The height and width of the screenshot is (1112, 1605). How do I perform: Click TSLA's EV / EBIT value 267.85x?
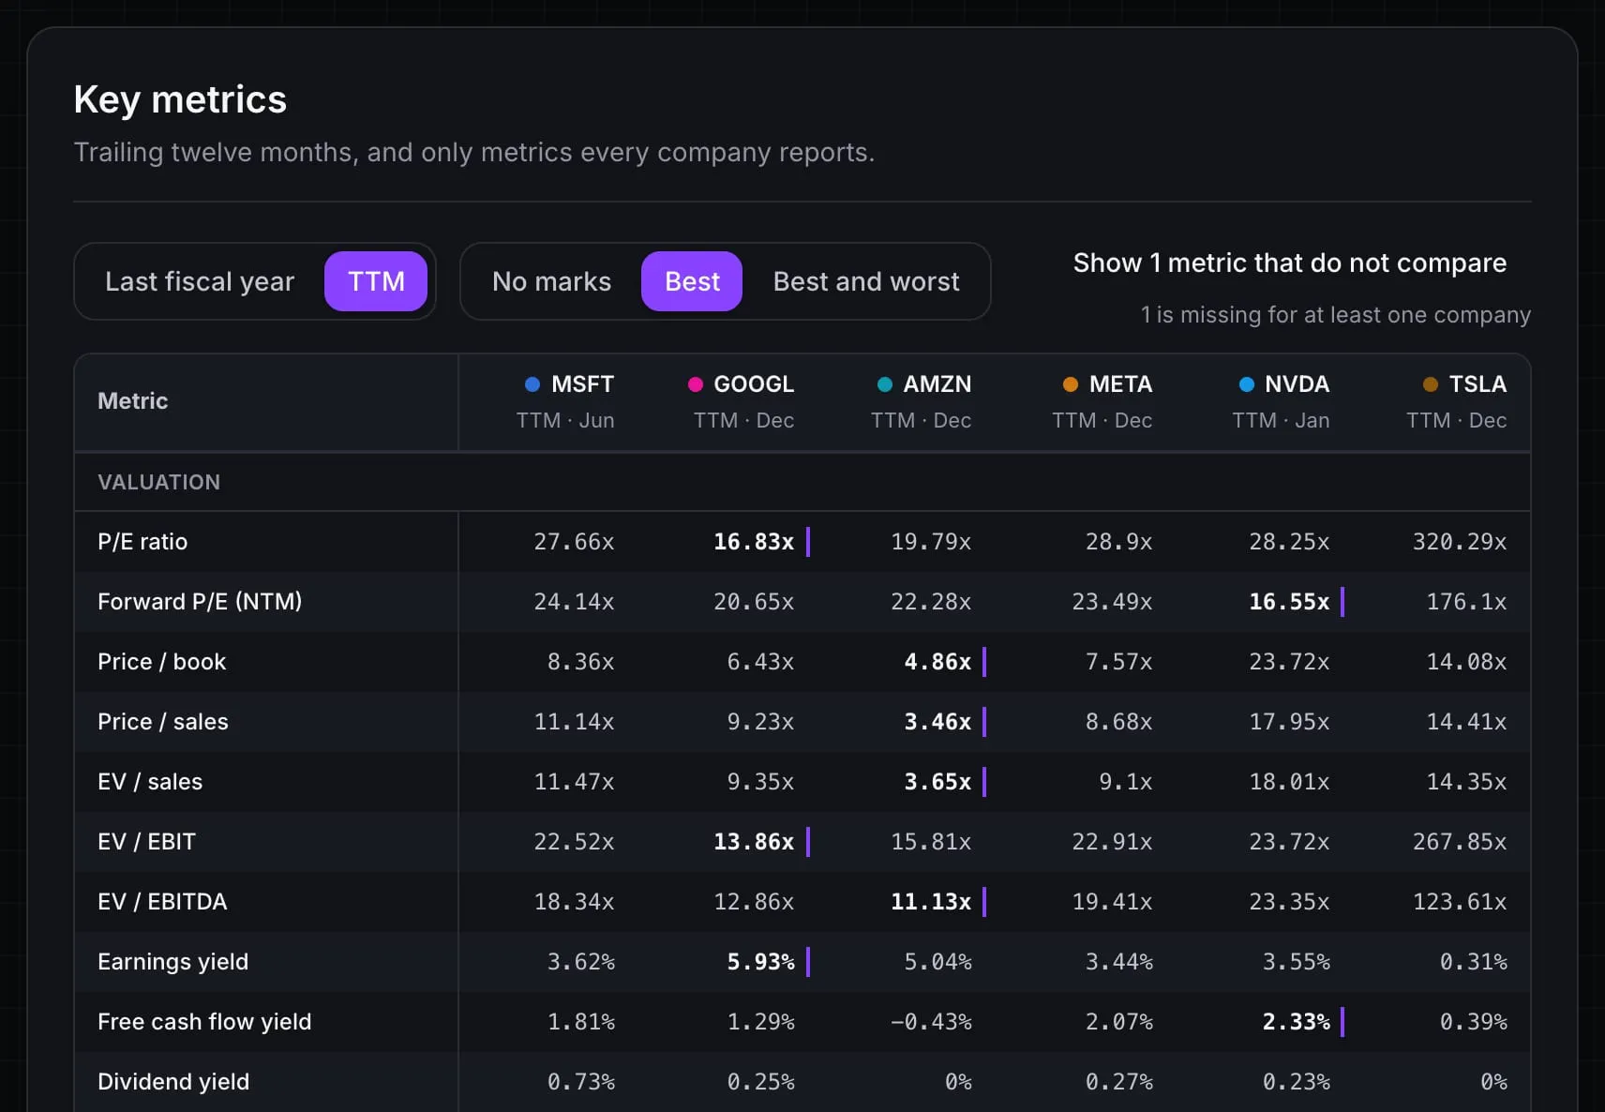pos(1460,842)
